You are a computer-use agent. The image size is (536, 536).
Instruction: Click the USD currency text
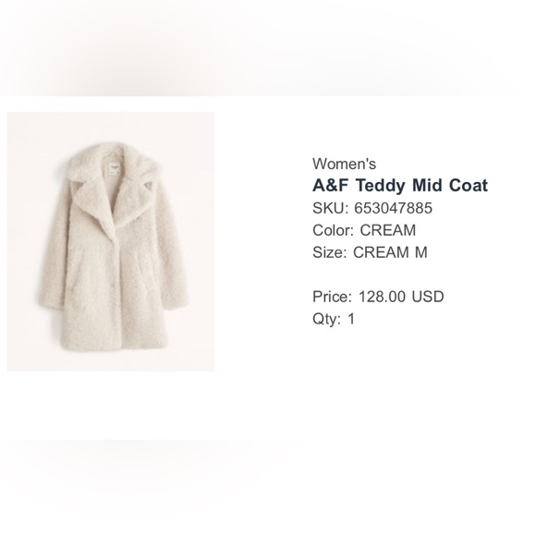click(x=428, y=297)
